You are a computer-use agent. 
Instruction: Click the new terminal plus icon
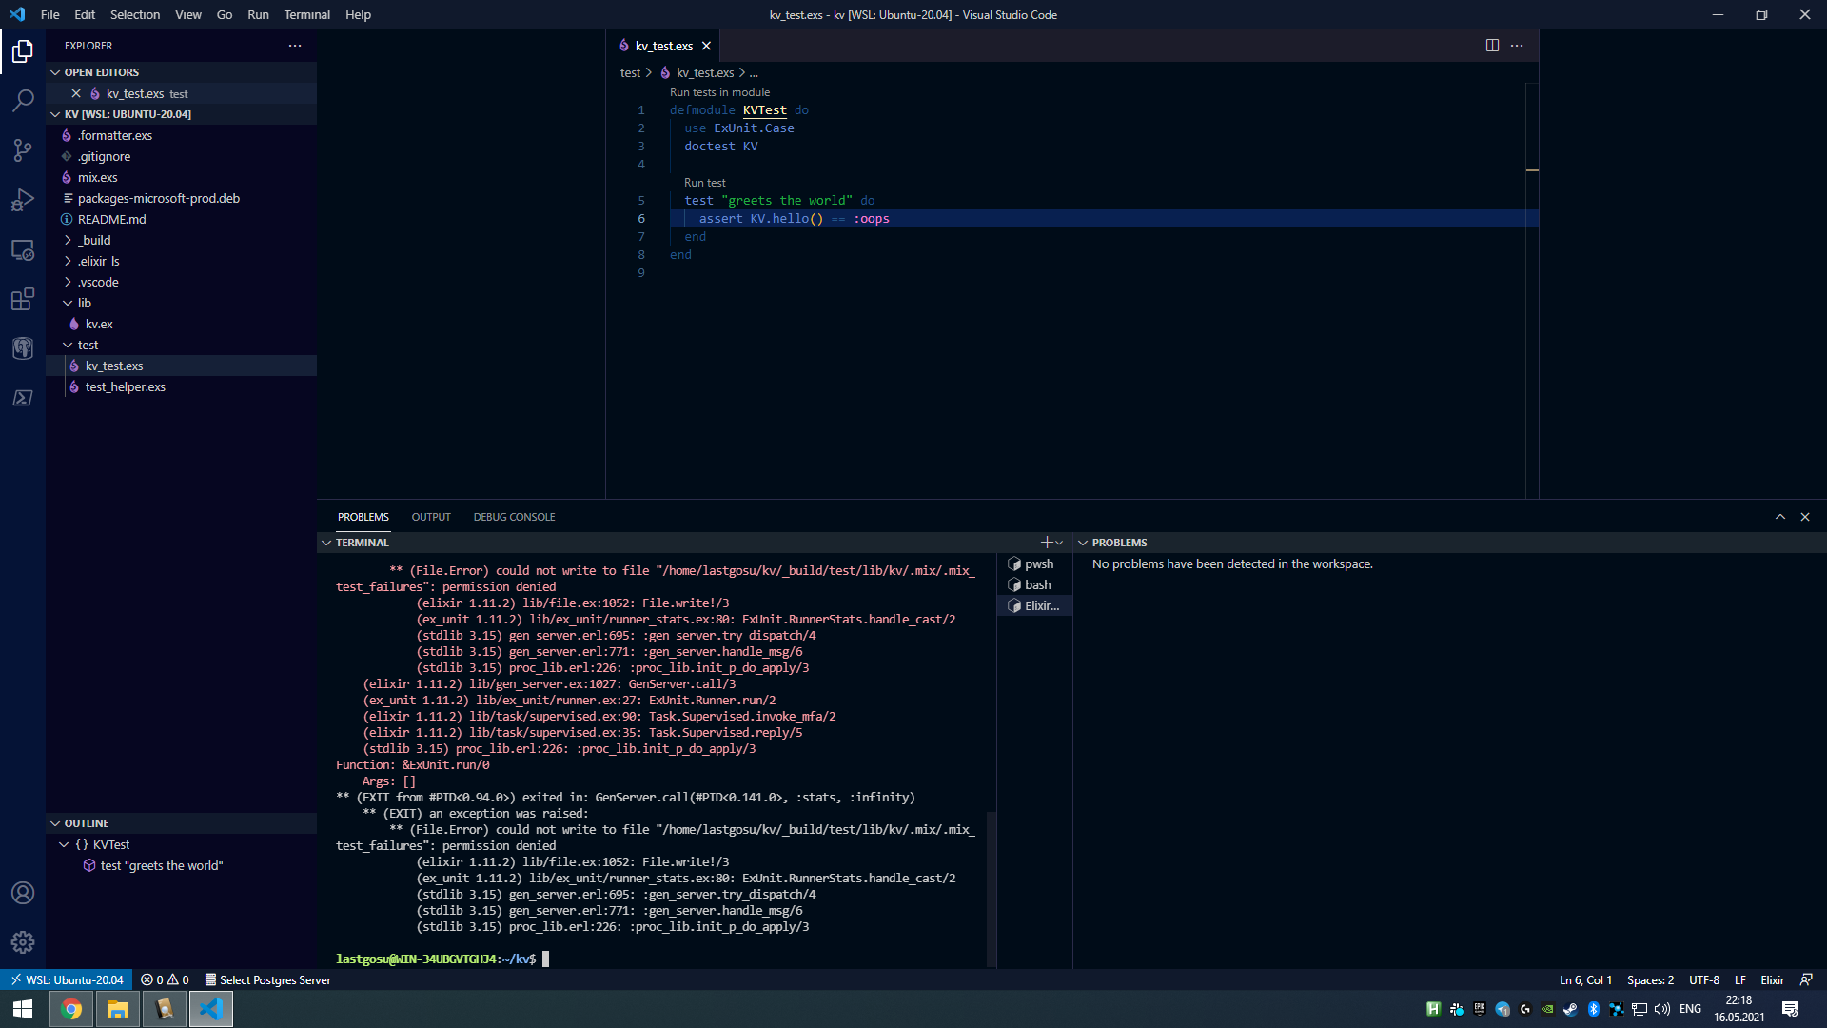tap(1047, 543)
